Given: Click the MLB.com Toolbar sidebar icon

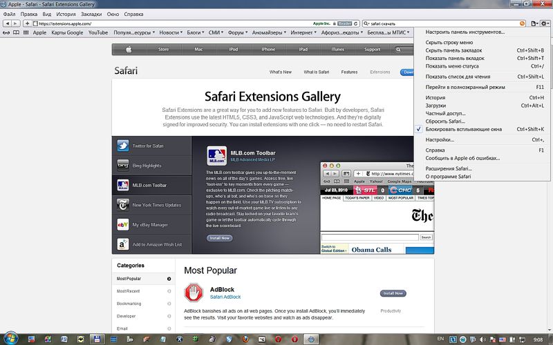Looking at the screenshot, I should click(123, 185).
